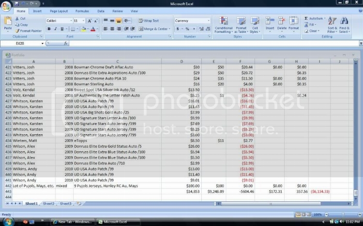Toggle Align Text Left
363x226 pixels.
click(106, 29)
